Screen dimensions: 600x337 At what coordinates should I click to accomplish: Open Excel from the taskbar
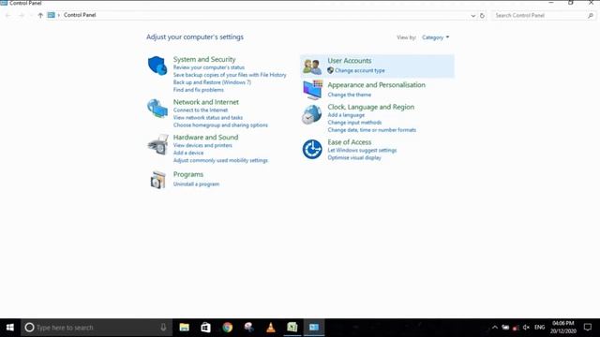click(292, 328)
